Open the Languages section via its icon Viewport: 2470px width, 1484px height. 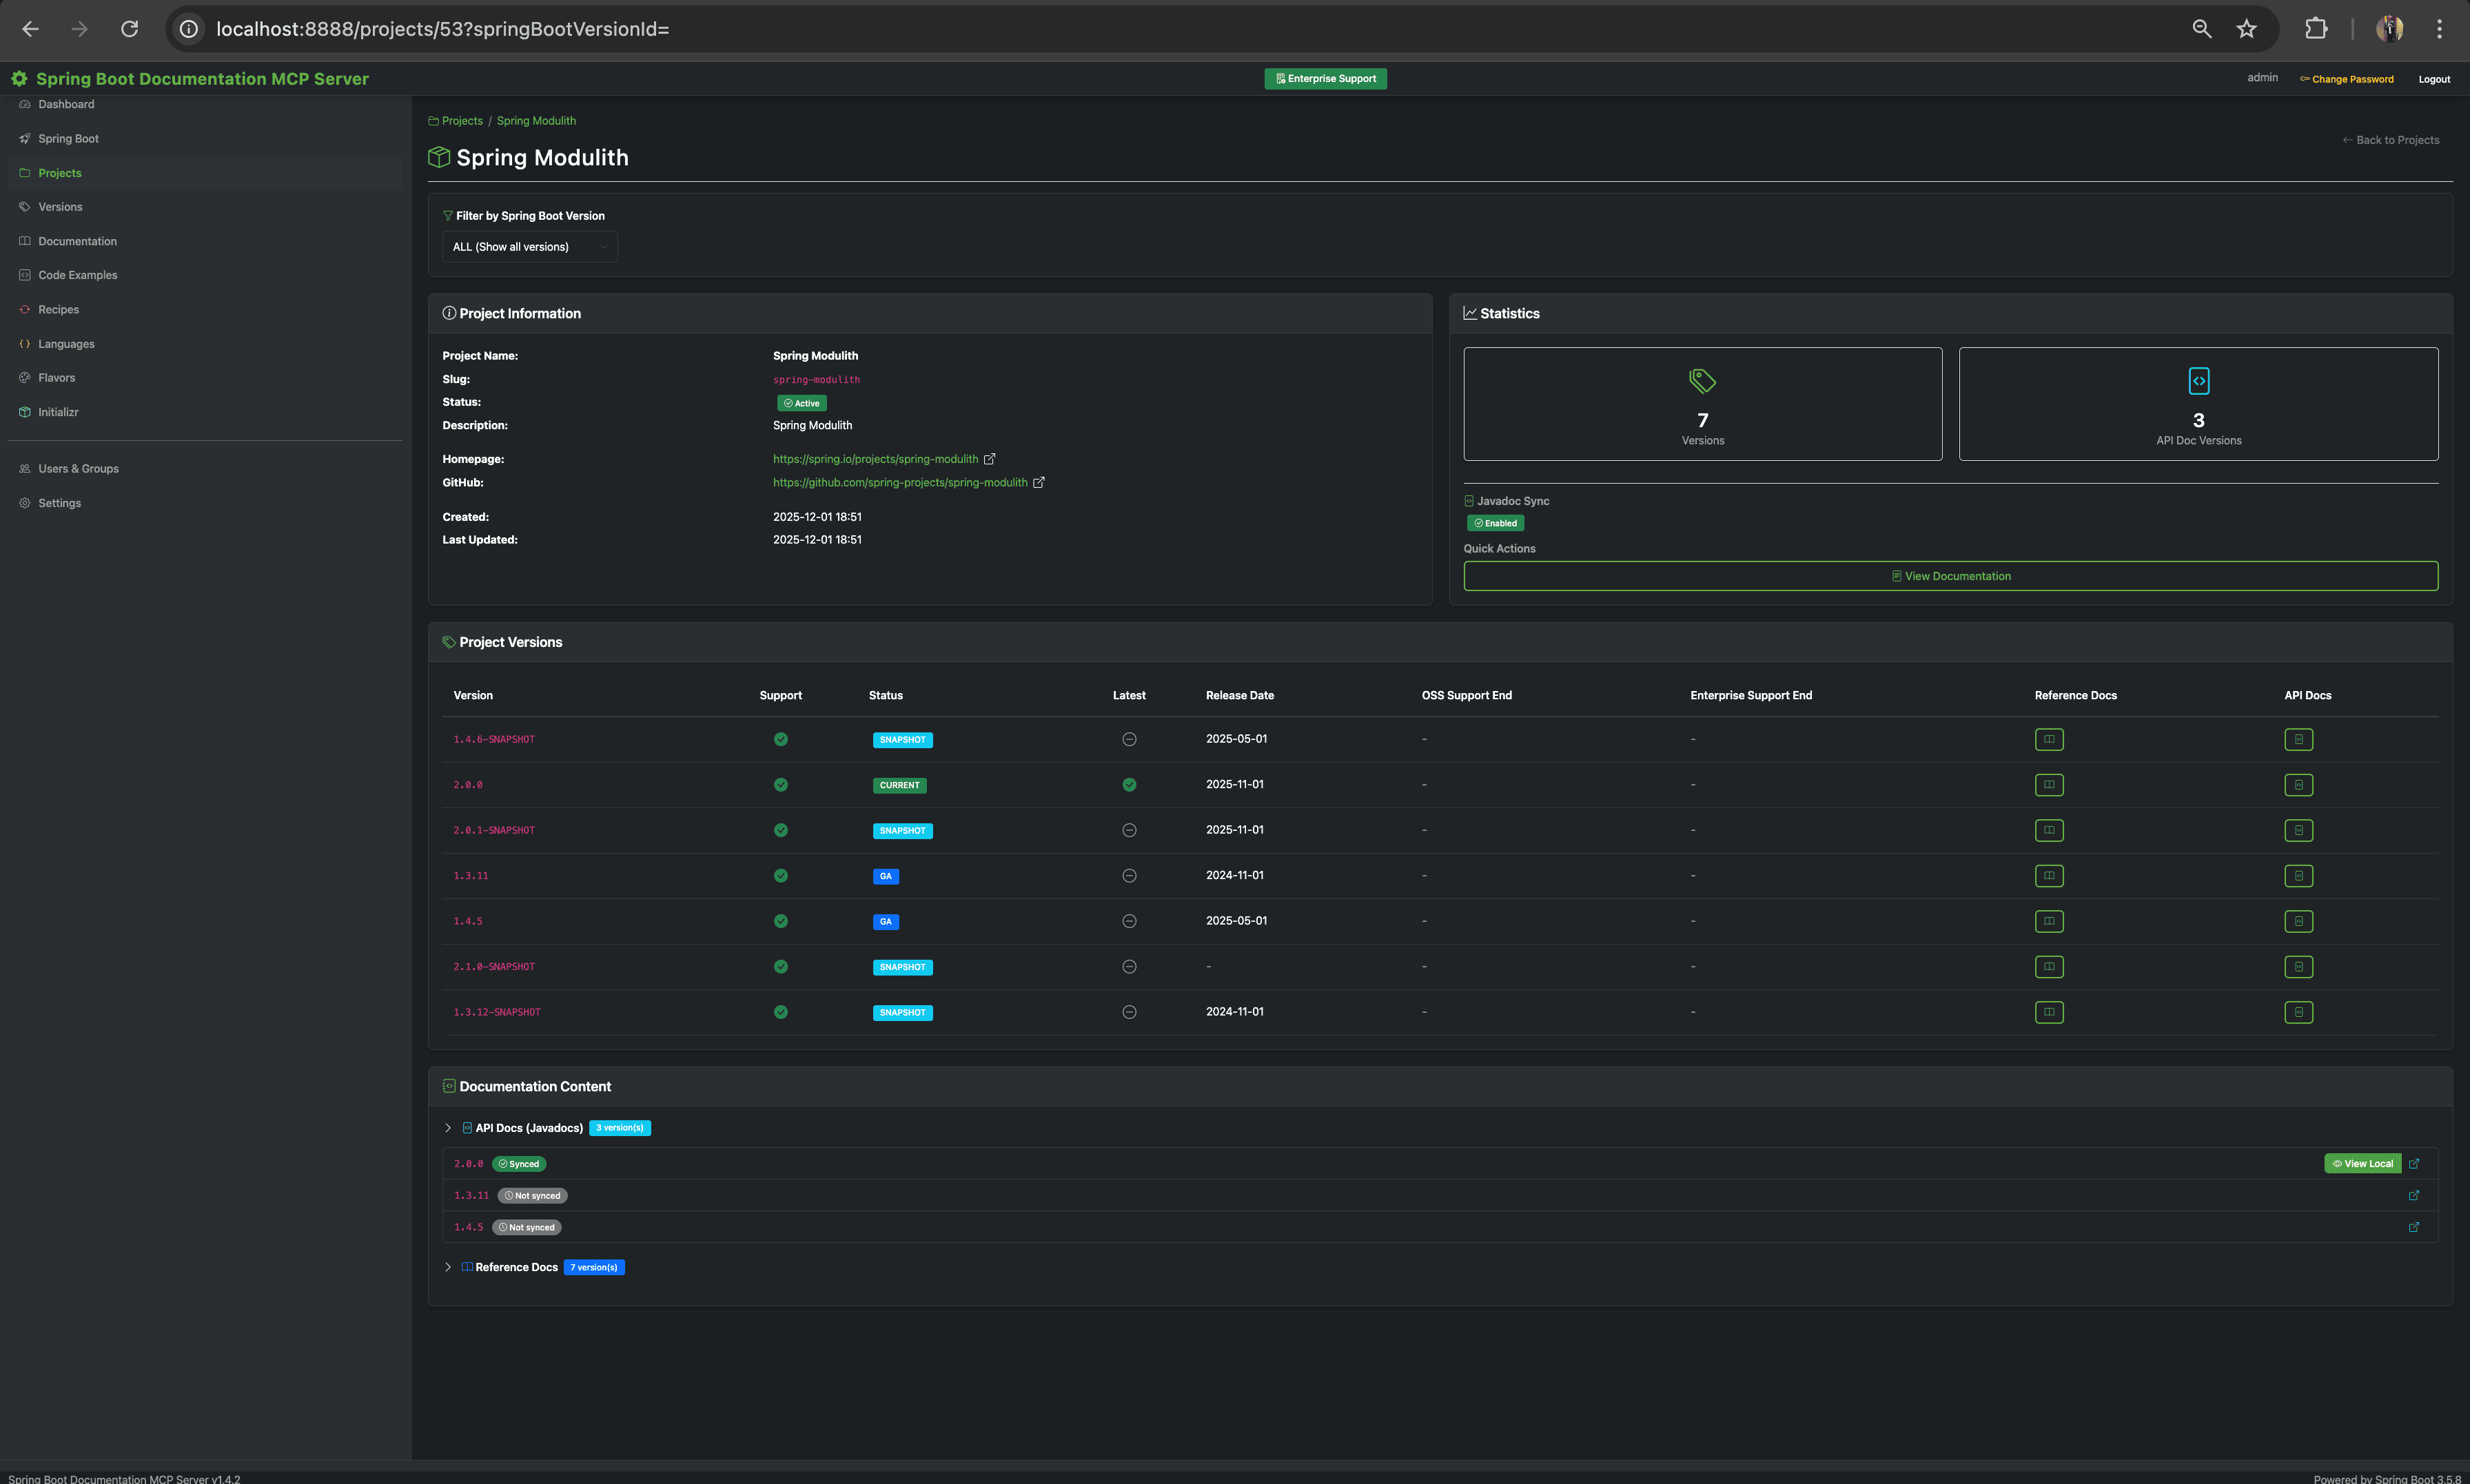coord(25,343)
